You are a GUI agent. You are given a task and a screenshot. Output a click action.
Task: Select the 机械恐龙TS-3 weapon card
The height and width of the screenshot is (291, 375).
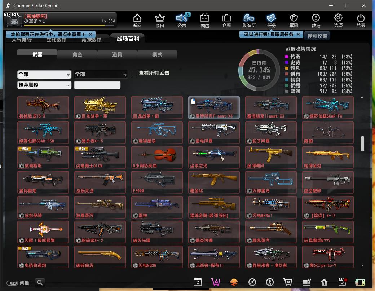pyautogui.click(x=43, y=107)
